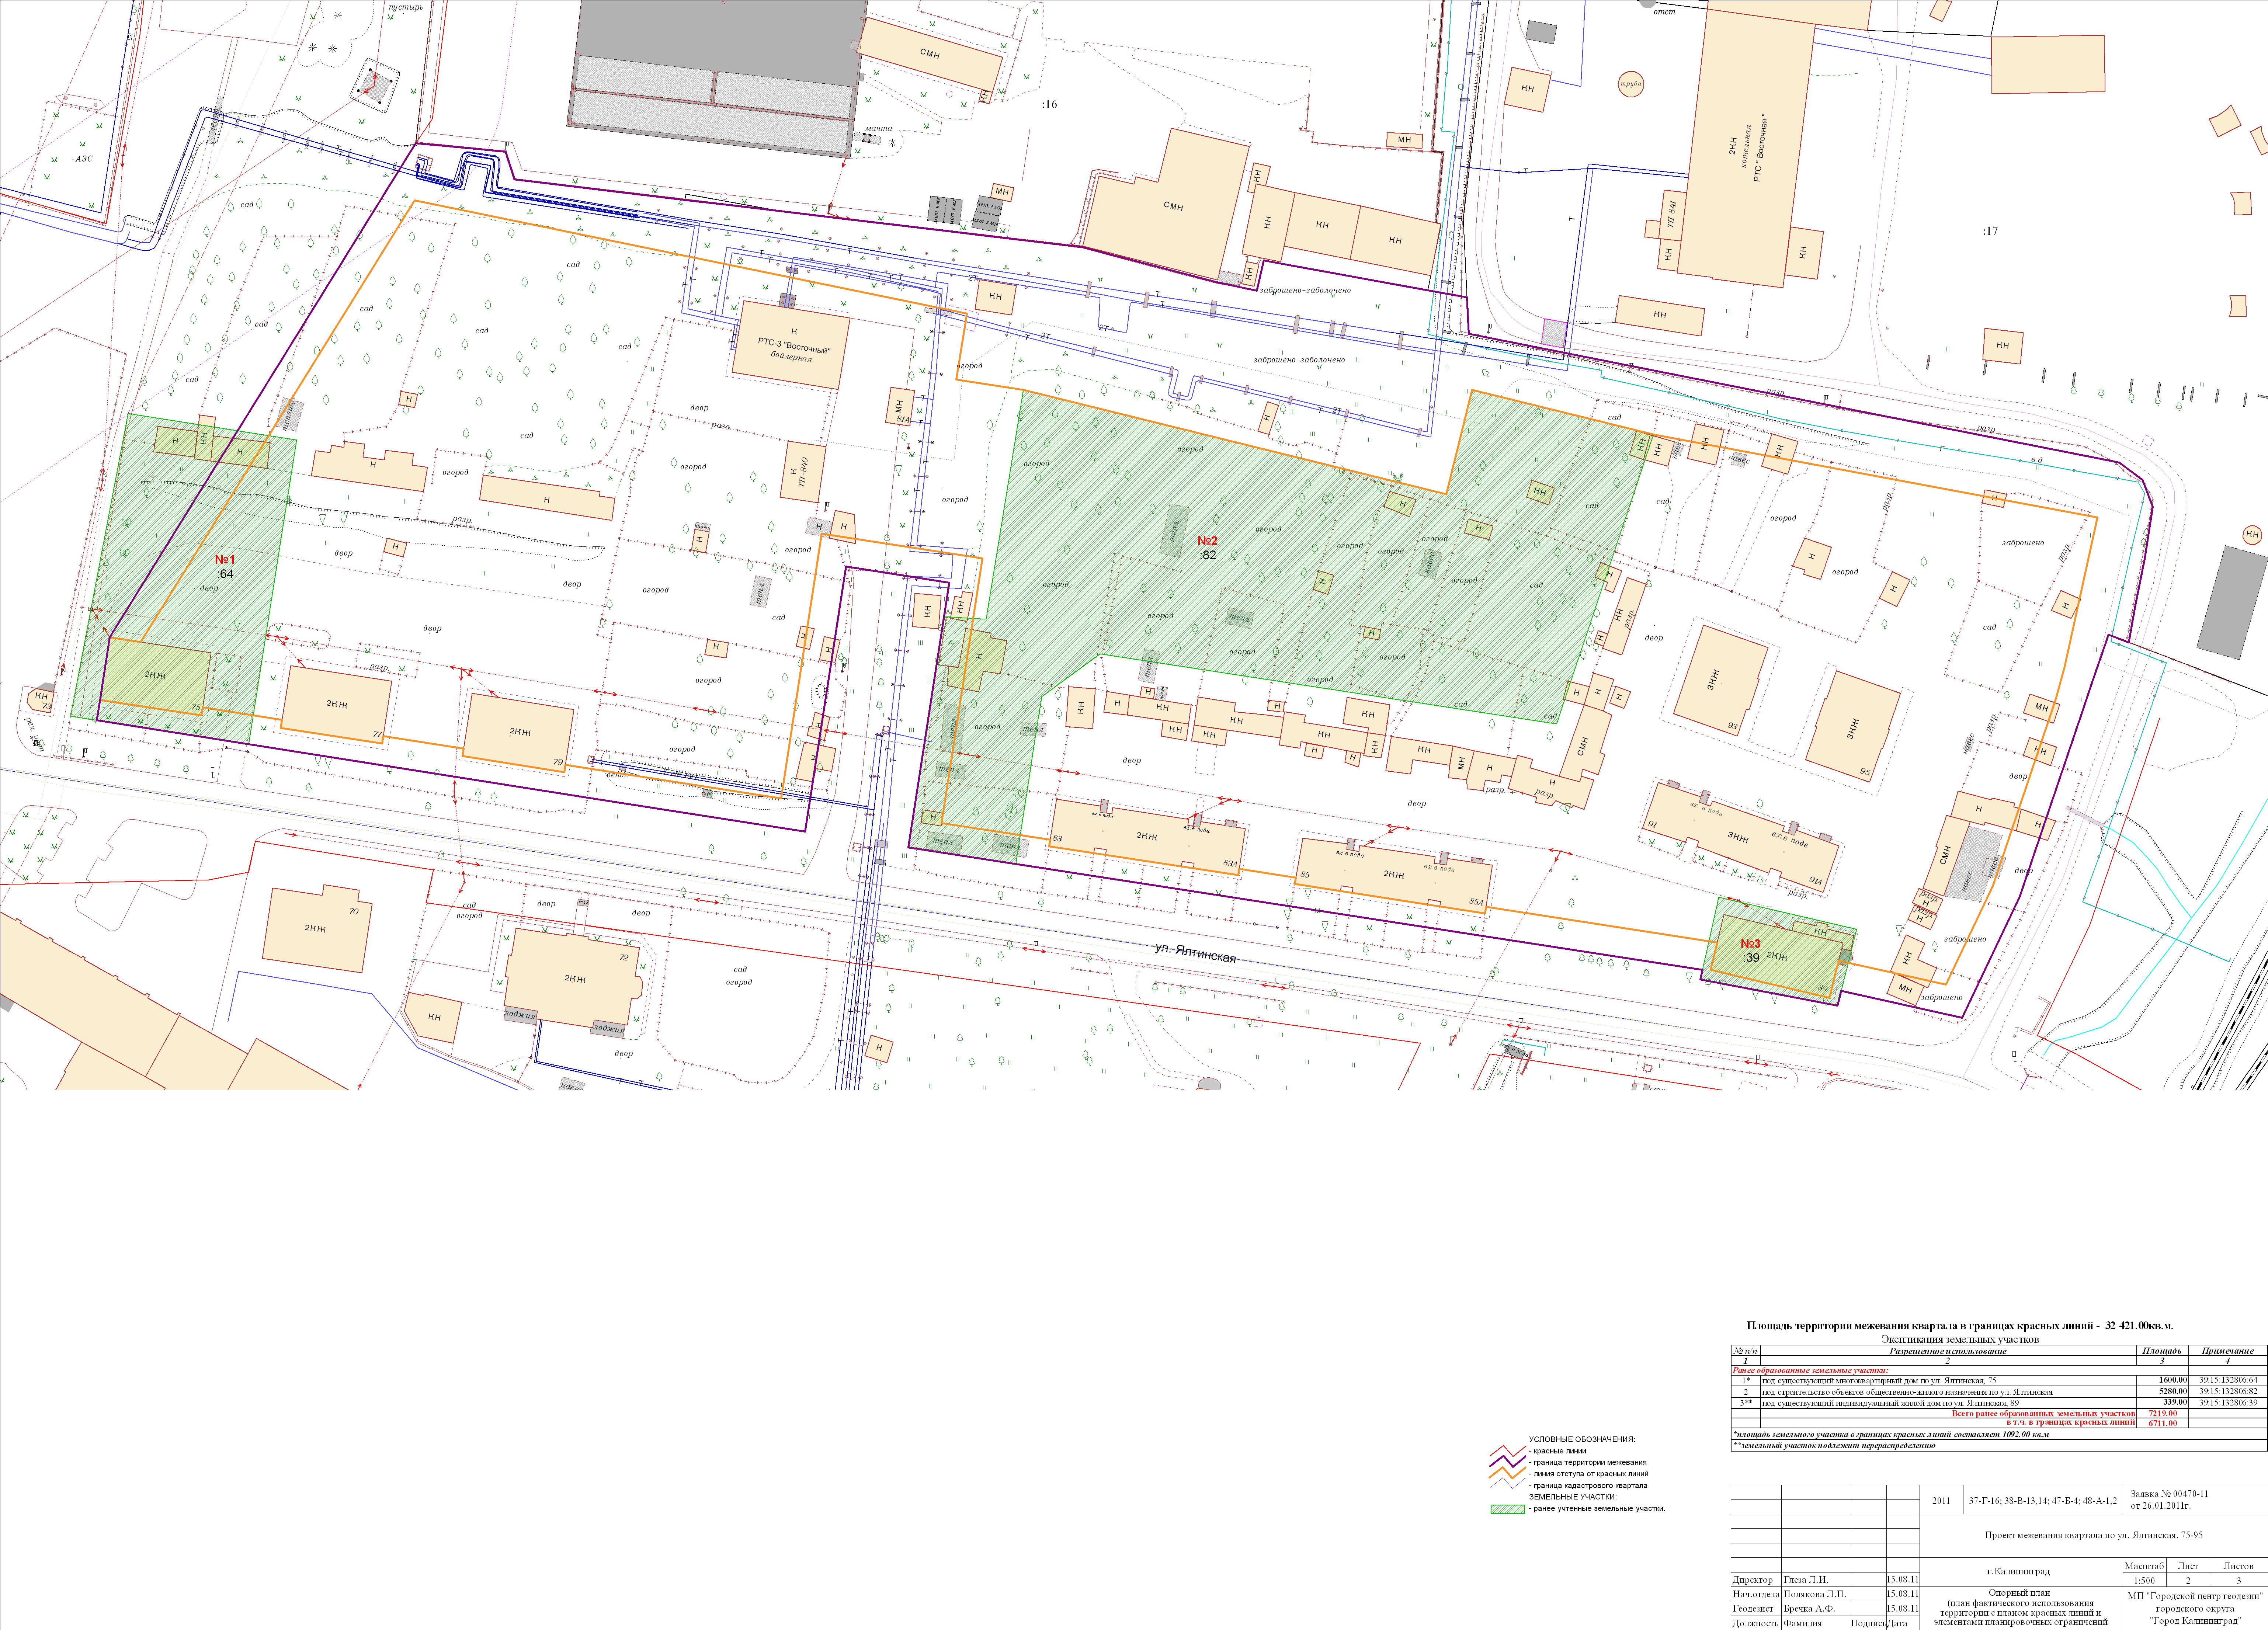Click the 'Заявка № 00470-11' cell

tap(2170, 1494)
